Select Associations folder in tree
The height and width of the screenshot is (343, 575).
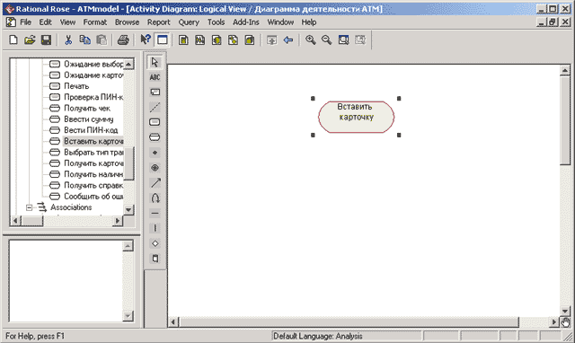(71, 207)
